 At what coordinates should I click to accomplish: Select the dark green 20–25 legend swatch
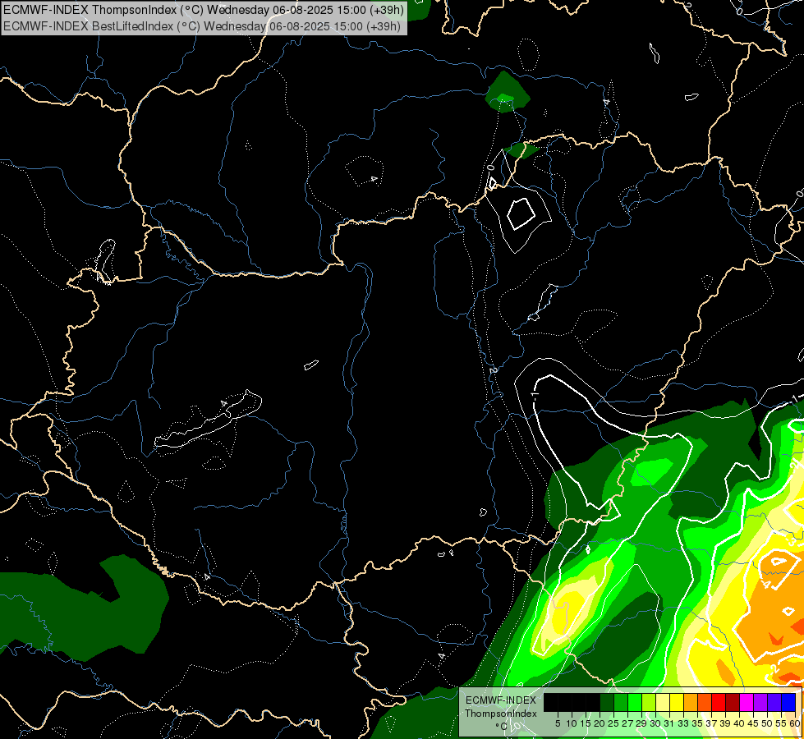point(607,703)
